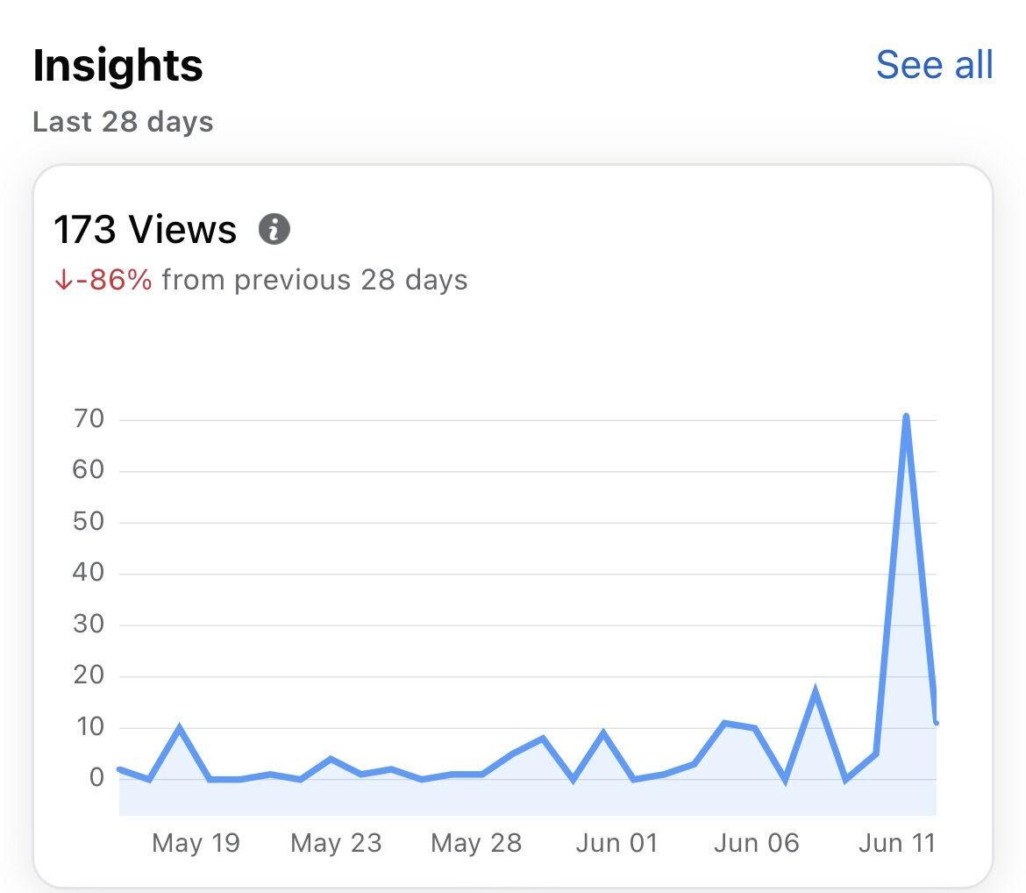Tap the 173 Views heading
Screen dimensions: 1026x893
tap(145, 230)
